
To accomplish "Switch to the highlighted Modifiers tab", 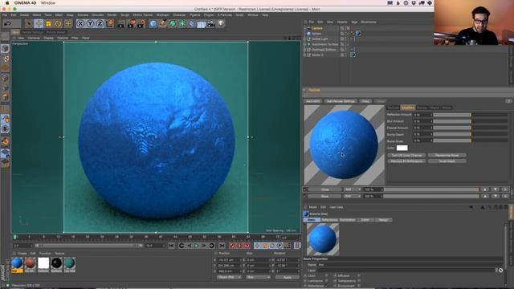I will point(408,108).
